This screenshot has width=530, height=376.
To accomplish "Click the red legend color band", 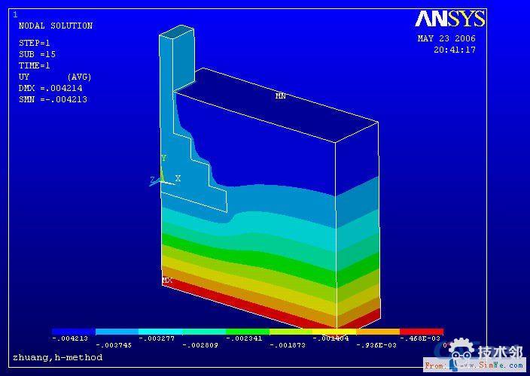I will (421, 332).
